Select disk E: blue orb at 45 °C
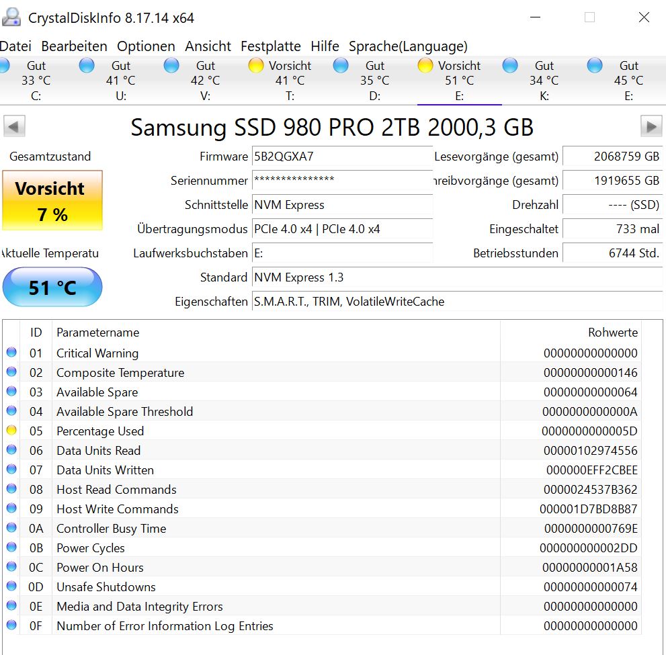 595,66
